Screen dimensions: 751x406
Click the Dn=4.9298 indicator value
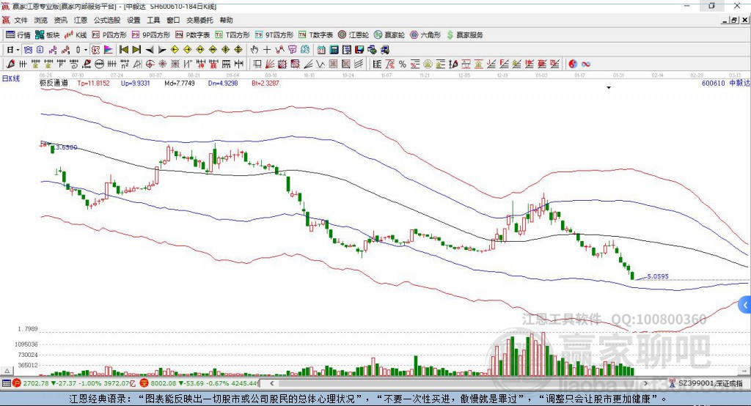point(223,83)
